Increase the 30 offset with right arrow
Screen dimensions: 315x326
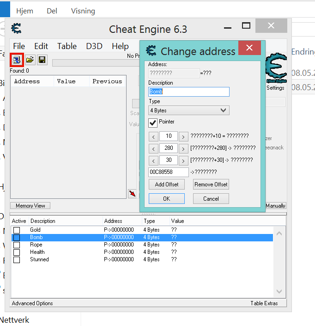(183, 160)
